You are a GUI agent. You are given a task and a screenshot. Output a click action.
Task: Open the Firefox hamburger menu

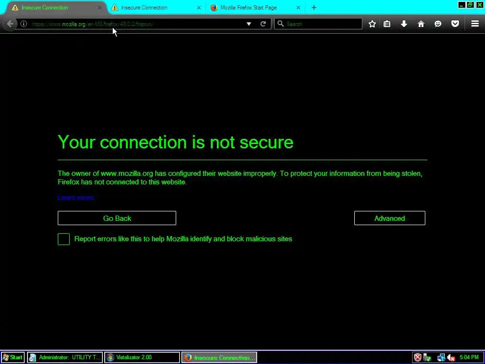click(475, 24)
